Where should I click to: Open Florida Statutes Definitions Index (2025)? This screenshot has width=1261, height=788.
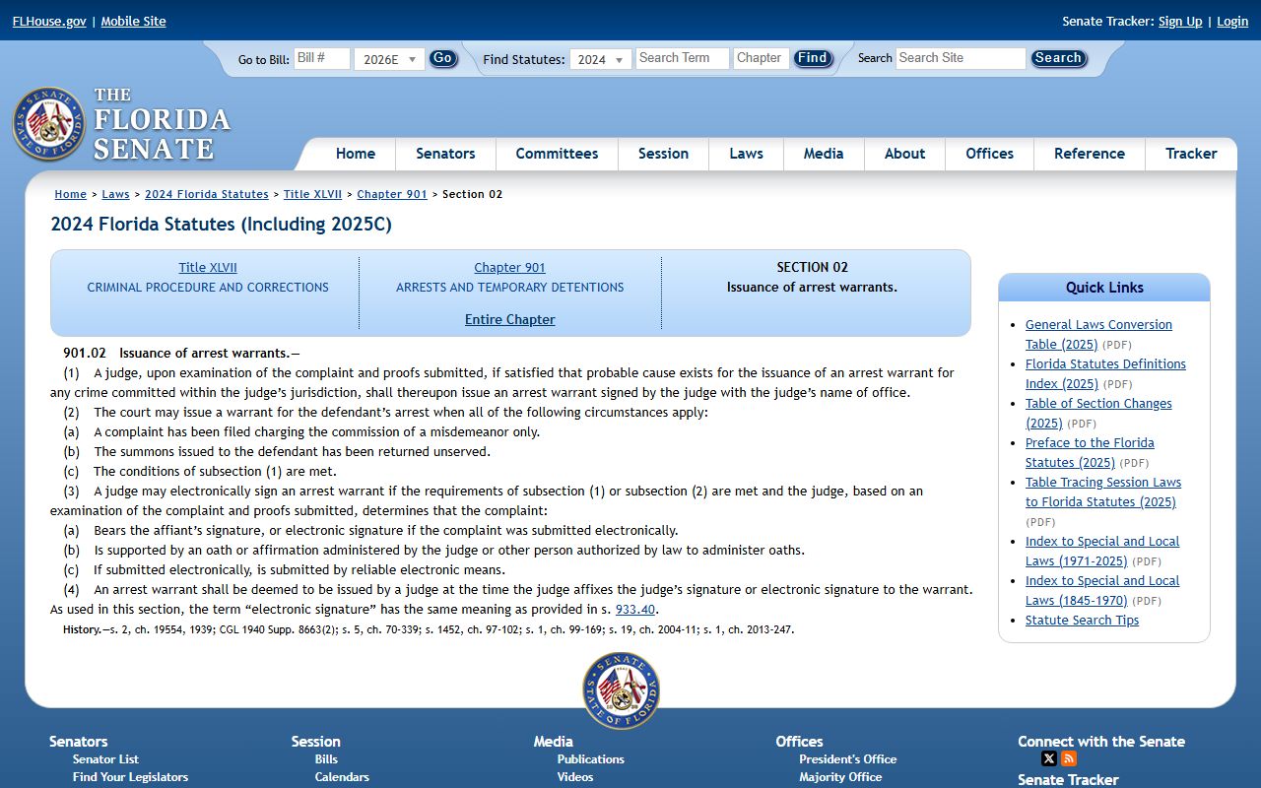pyautogui.click(x=1105, y=373)
